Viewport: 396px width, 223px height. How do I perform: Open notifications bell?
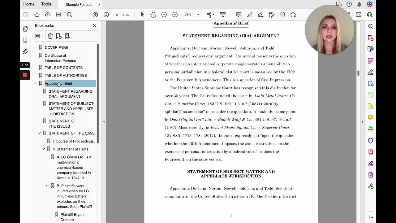pos(359,4)
